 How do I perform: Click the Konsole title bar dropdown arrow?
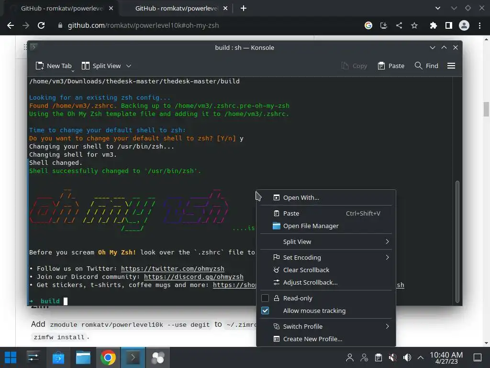point(433,47)
